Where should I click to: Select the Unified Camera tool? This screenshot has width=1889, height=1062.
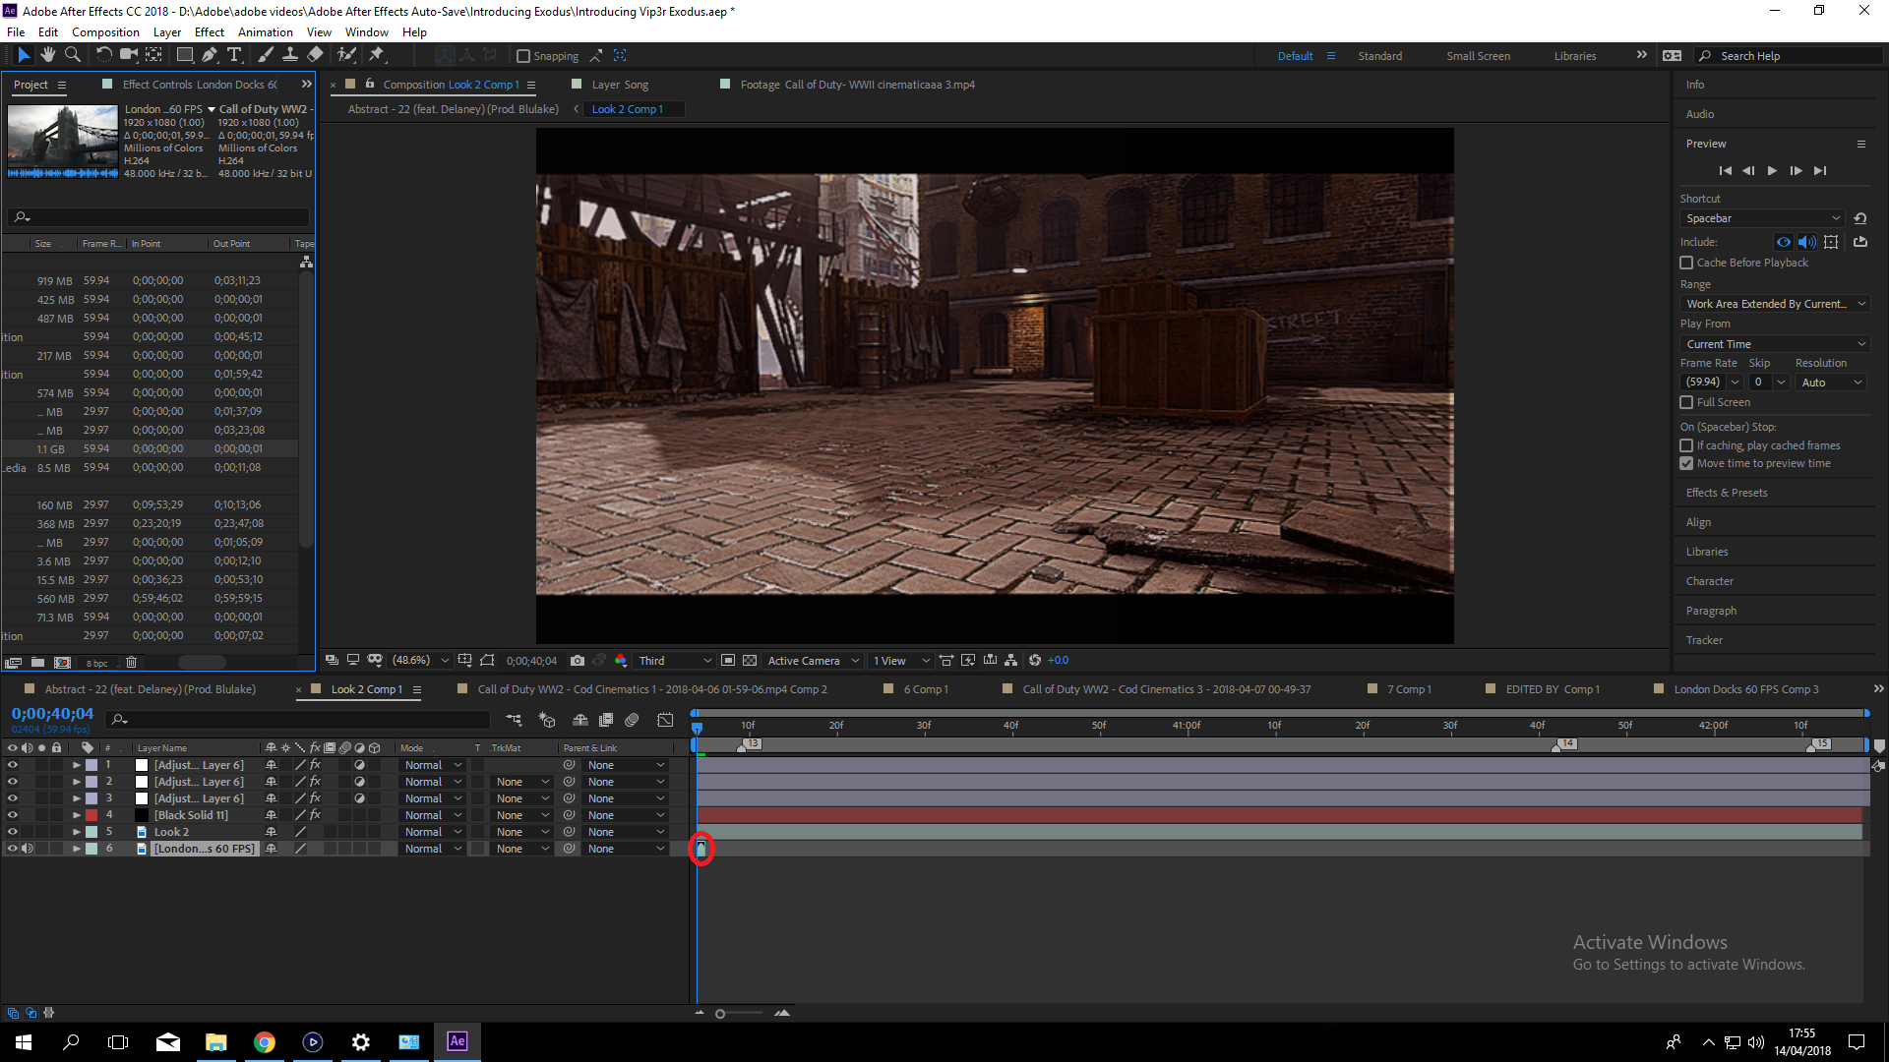click(x=128, y=55)
